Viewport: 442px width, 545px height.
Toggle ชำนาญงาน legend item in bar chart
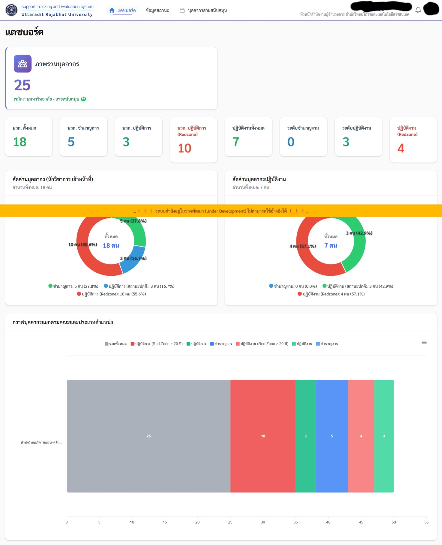327,344
